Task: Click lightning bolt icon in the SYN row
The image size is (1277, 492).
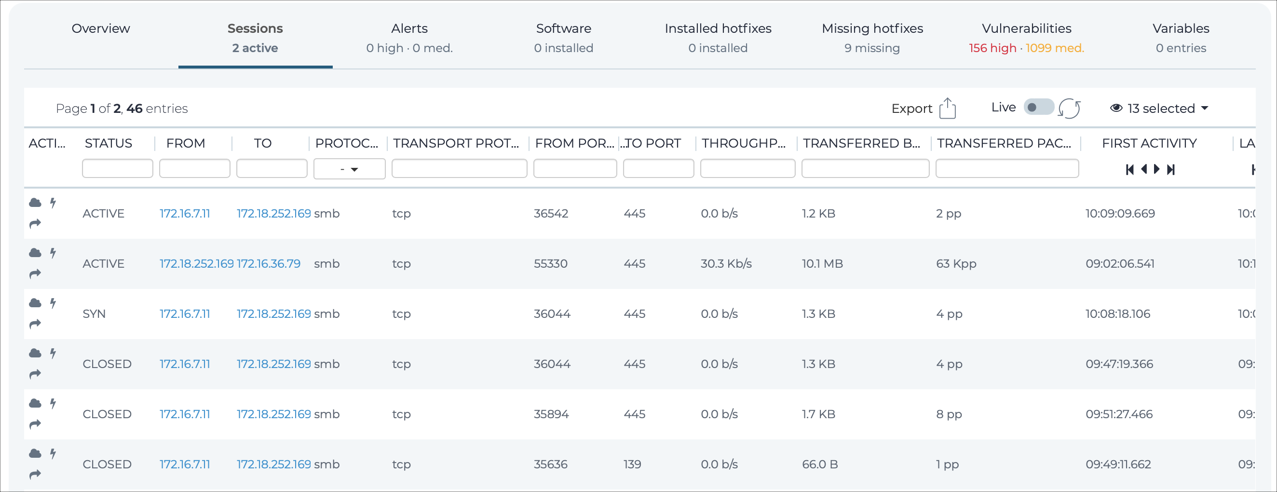Action: pos(53,302)
